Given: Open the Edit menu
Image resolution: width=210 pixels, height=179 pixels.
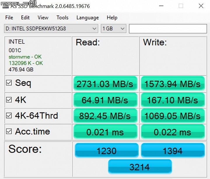Looking at the screenshot, I should (x=25, y=18).
